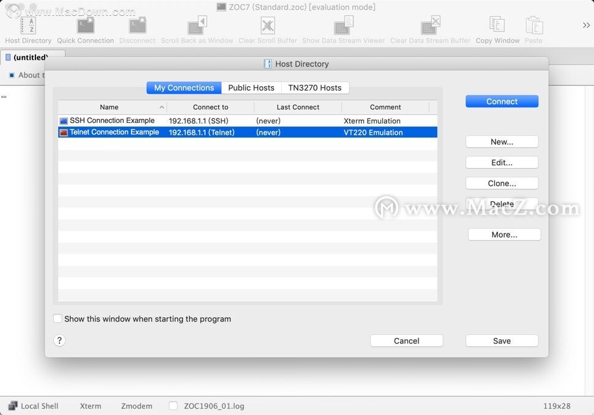Screen dimensions: 594x415
Task: Click the Connect to column header
Action: pyautogui.click(x=210, y=107)
